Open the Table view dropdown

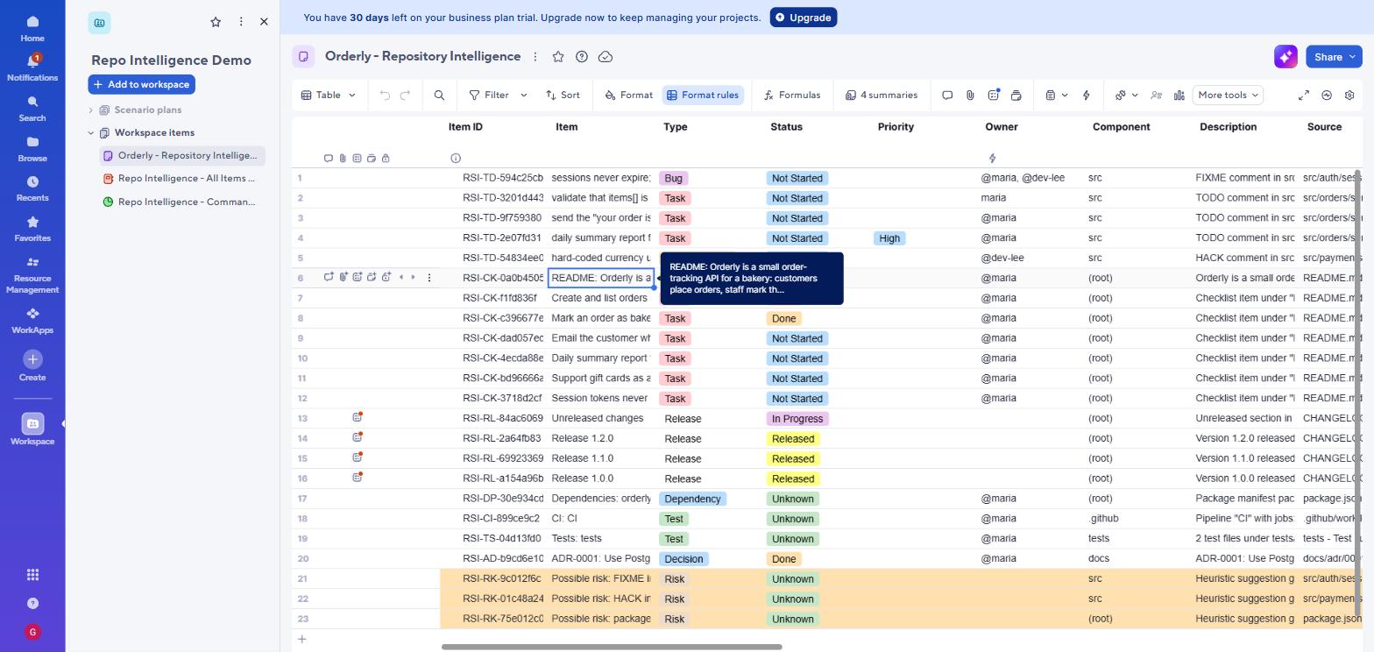[x=329, y=95]
